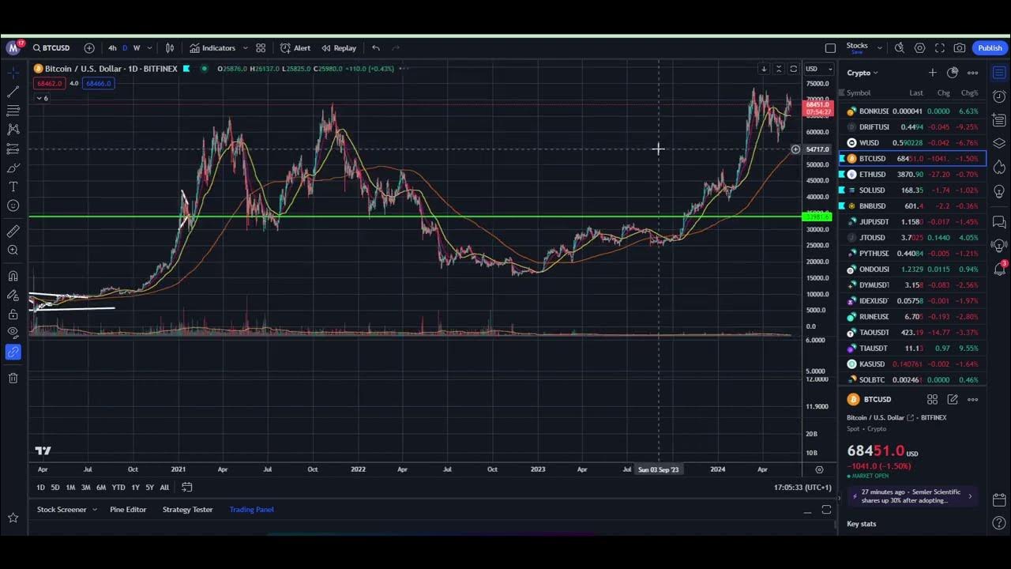
Task: Open indicator templates grid icon
Action: pyautogui.click(x=261, y=48)
